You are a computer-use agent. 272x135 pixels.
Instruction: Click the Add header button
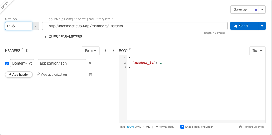pyautogui.click(x=19, y=75)
